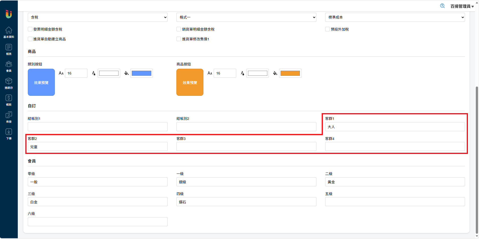Open the 帳款 accounts sidebar icon
479x239 pixels.
tap(9, 100)
